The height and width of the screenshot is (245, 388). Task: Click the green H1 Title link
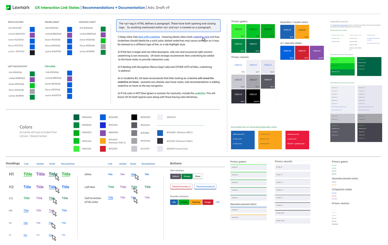[28, 174]
